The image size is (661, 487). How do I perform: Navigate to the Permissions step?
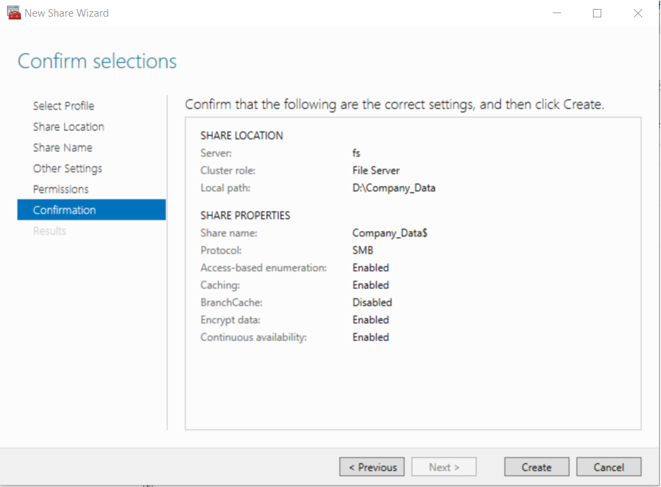[60, 190]
